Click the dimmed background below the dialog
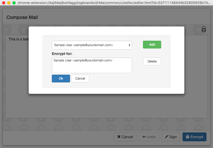Screen dimensions: 213x148 pos(104,109)
